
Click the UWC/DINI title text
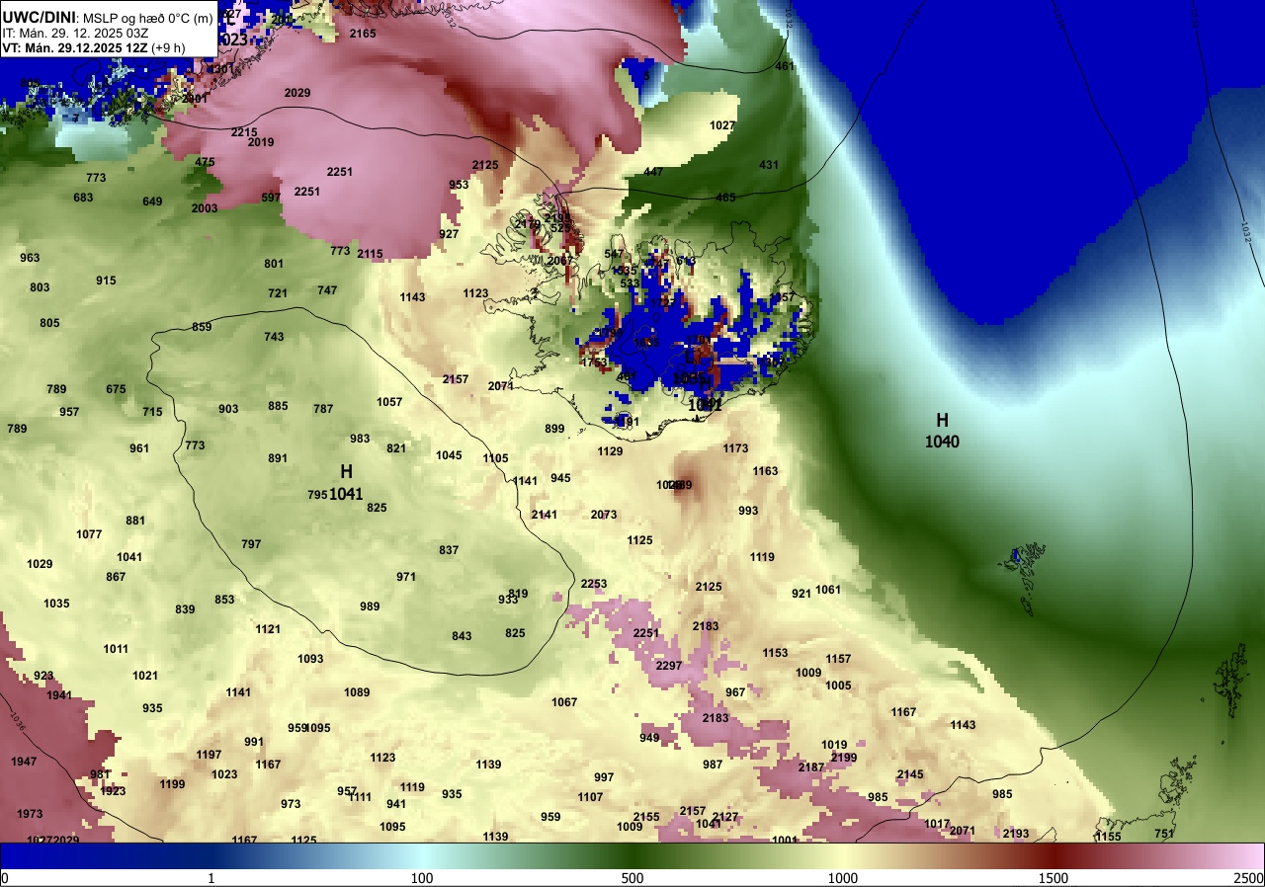click(x=40, y=16)
